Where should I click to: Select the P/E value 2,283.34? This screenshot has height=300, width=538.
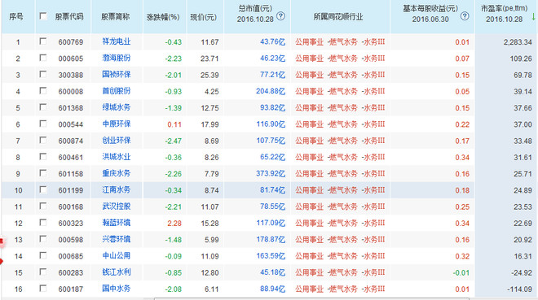(518, 42)
